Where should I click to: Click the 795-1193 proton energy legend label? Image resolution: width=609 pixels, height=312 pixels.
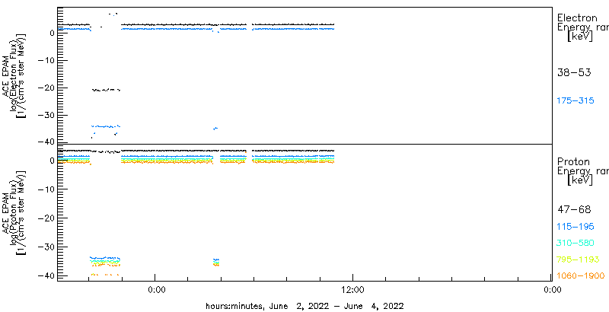point(579,259)
